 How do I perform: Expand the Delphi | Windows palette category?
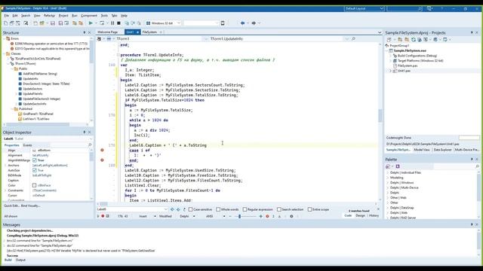click(x=388, y=182)
